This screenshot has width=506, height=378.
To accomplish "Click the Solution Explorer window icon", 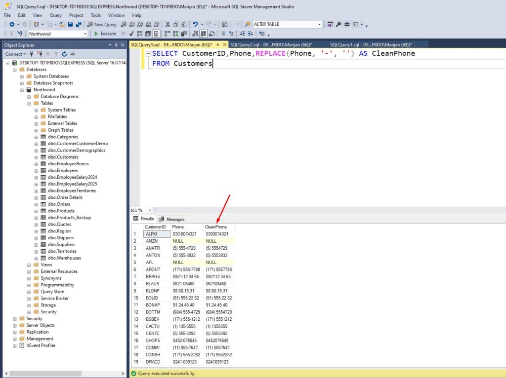I will (x=330, y=24).
